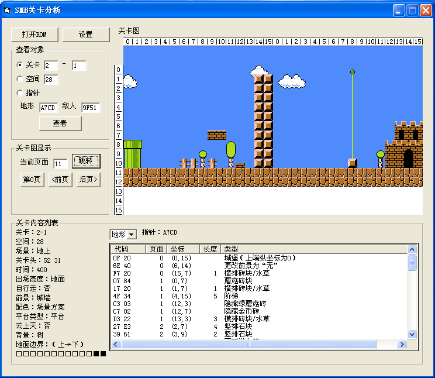Select list row 07 84 蘑菇砖块

click(x=259, y=281)
